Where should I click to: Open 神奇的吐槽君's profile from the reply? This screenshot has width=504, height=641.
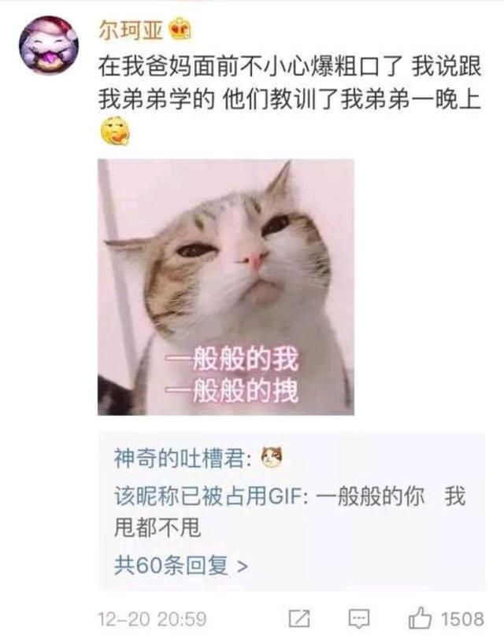point(179,459)
